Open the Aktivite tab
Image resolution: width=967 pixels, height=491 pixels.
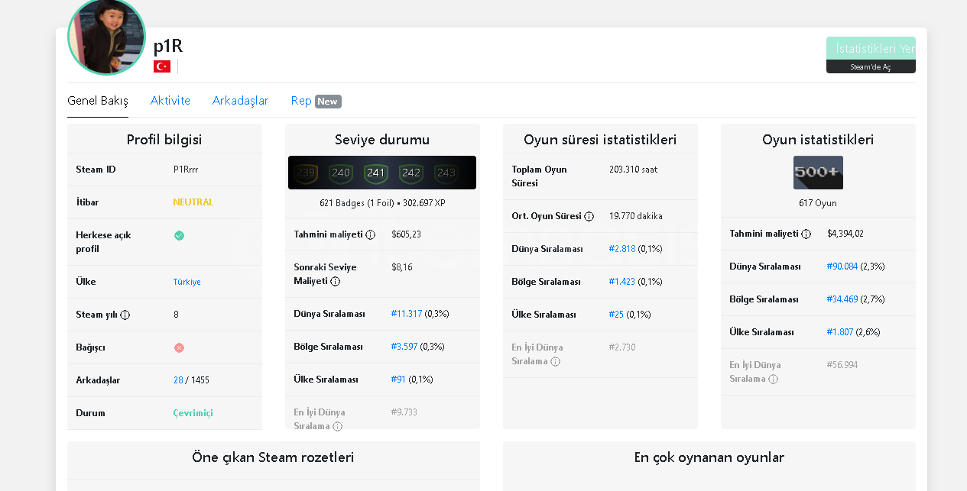tap(170, 101)
